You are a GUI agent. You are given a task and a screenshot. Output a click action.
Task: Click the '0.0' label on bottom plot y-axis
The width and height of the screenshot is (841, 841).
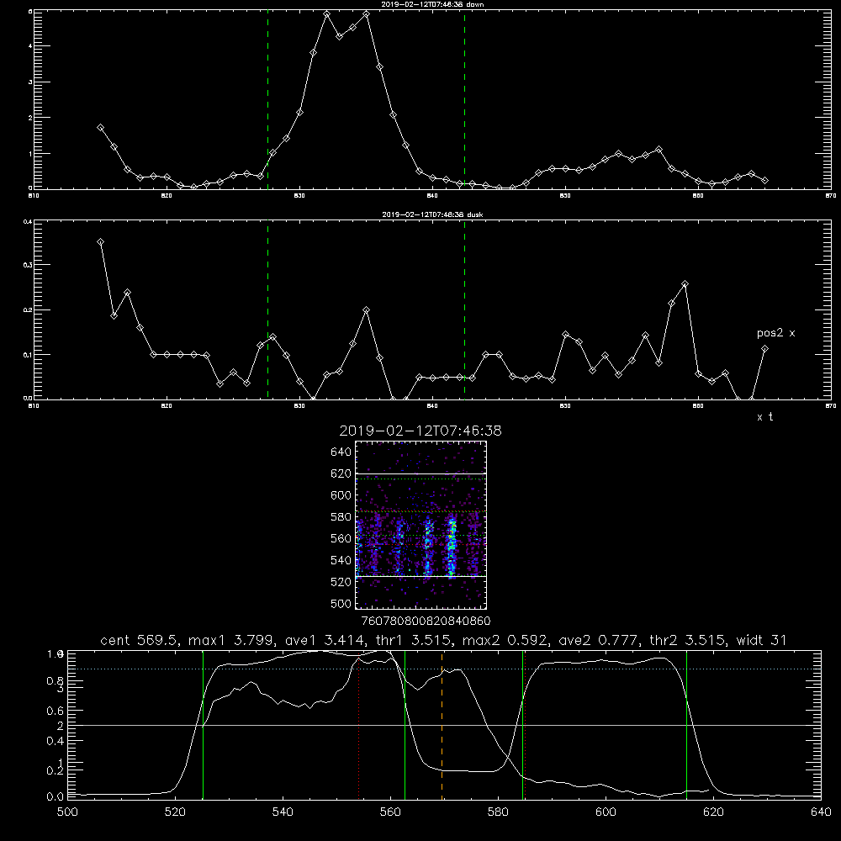coord(56,796)
